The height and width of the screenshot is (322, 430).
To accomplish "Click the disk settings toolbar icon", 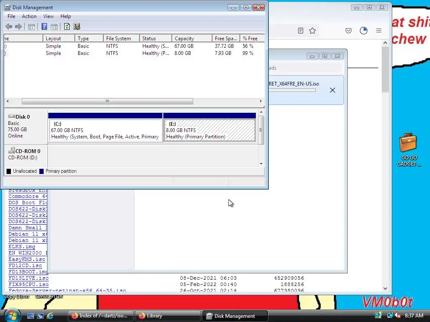I will point(77,26).
